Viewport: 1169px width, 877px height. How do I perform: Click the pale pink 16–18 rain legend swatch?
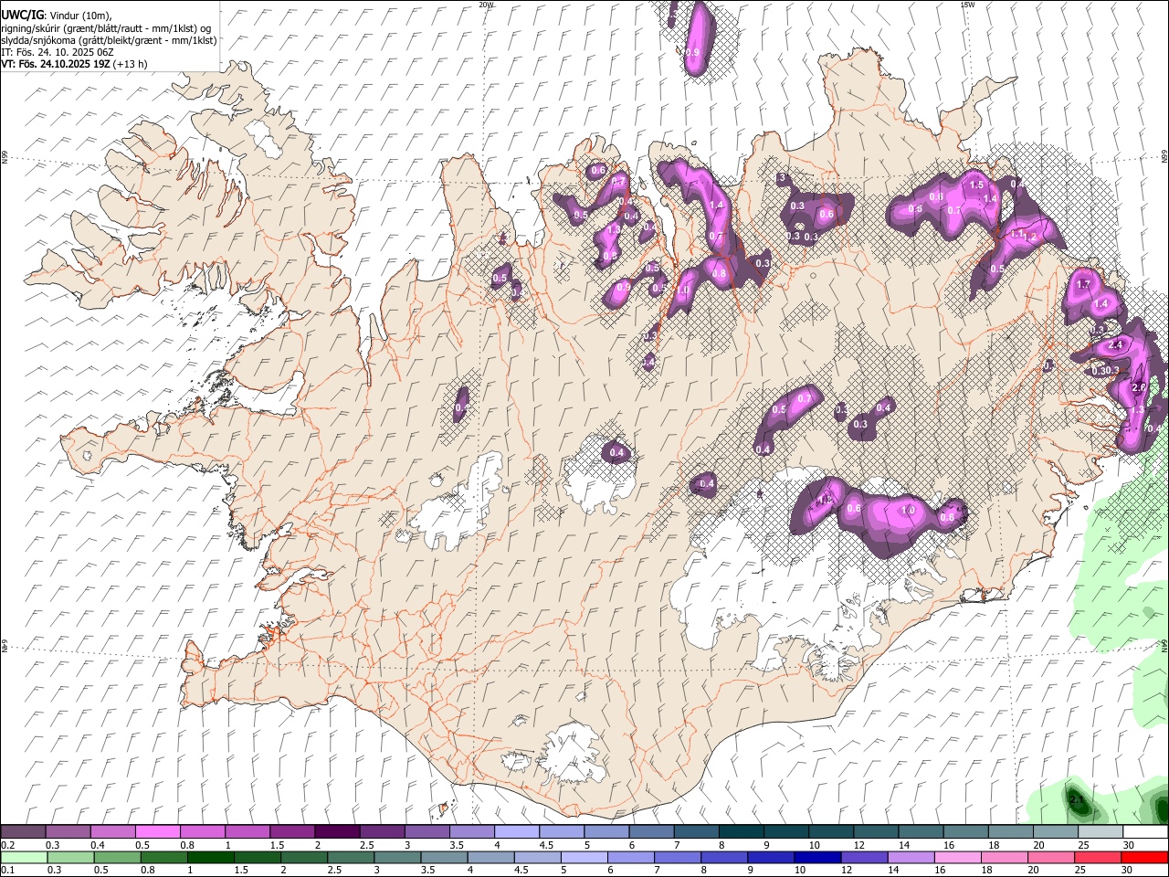(x=957, y=857)
